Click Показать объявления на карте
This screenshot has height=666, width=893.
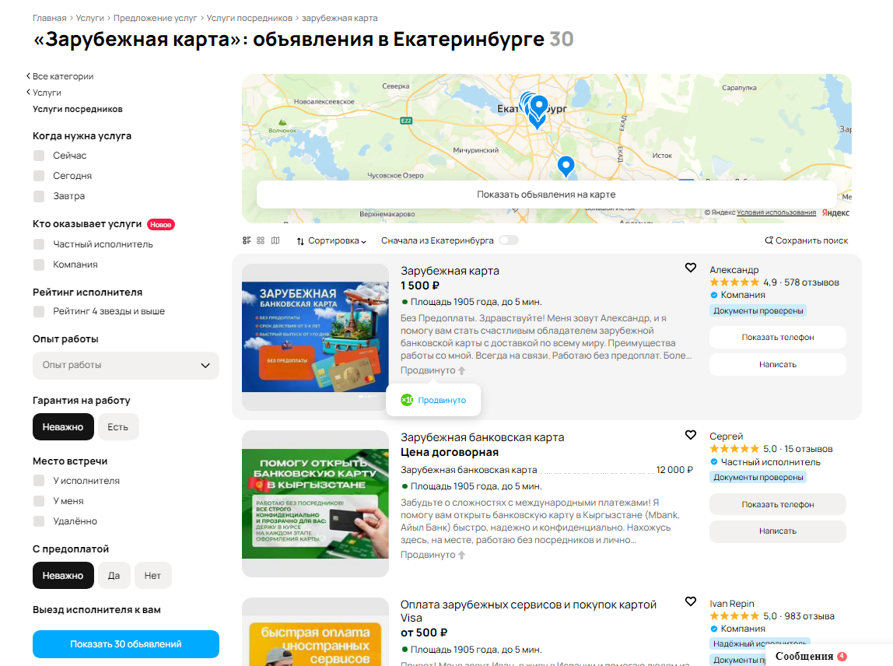click(x=546, y=195)
